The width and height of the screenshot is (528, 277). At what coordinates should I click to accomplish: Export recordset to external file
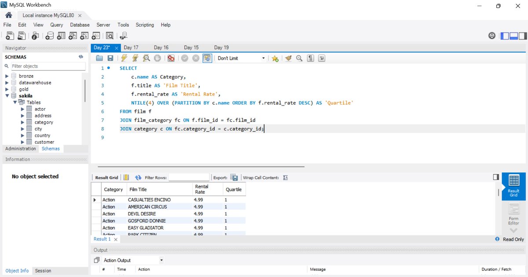(x=234, y=178)
